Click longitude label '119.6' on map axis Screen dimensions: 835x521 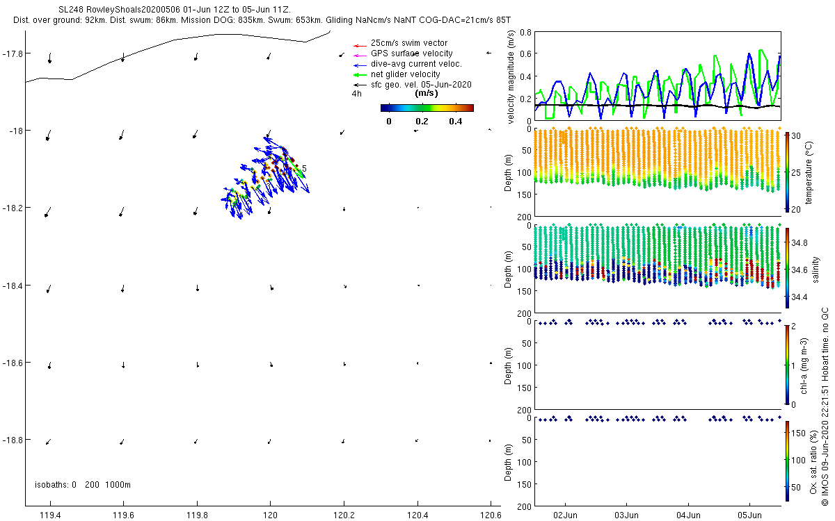[x=124, y=515]
